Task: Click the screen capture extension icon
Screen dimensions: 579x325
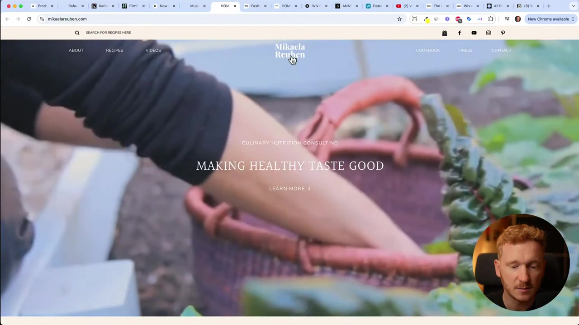Action: pos(414,19)
